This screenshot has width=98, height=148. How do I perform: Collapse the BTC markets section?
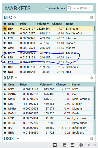(x=15, y=17)
